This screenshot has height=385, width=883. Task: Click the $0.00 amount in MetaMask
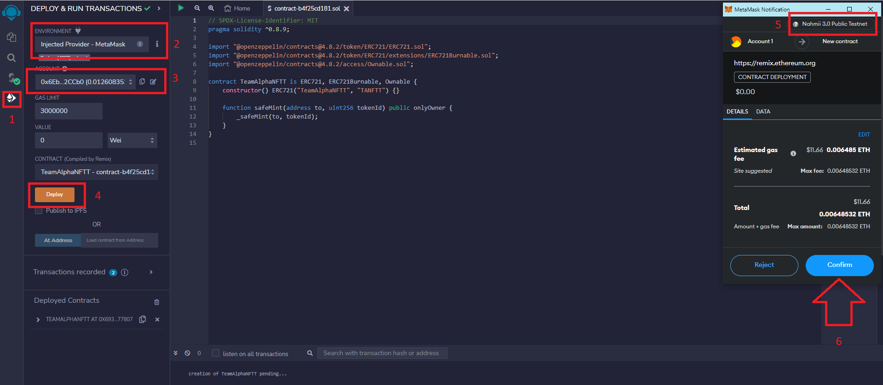745,92
